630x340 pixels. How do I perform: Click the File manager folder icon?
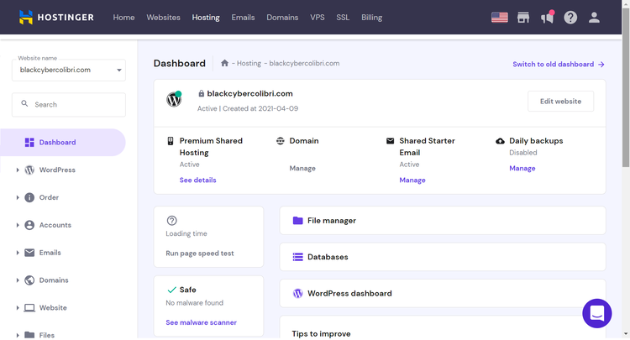tap(297, 221)
